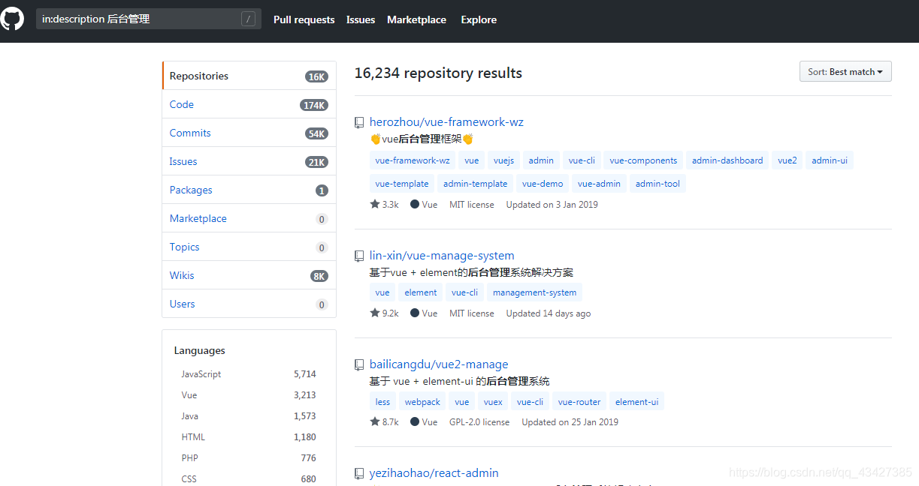Click the GitHub logo in the header

(x=12, y=18)
